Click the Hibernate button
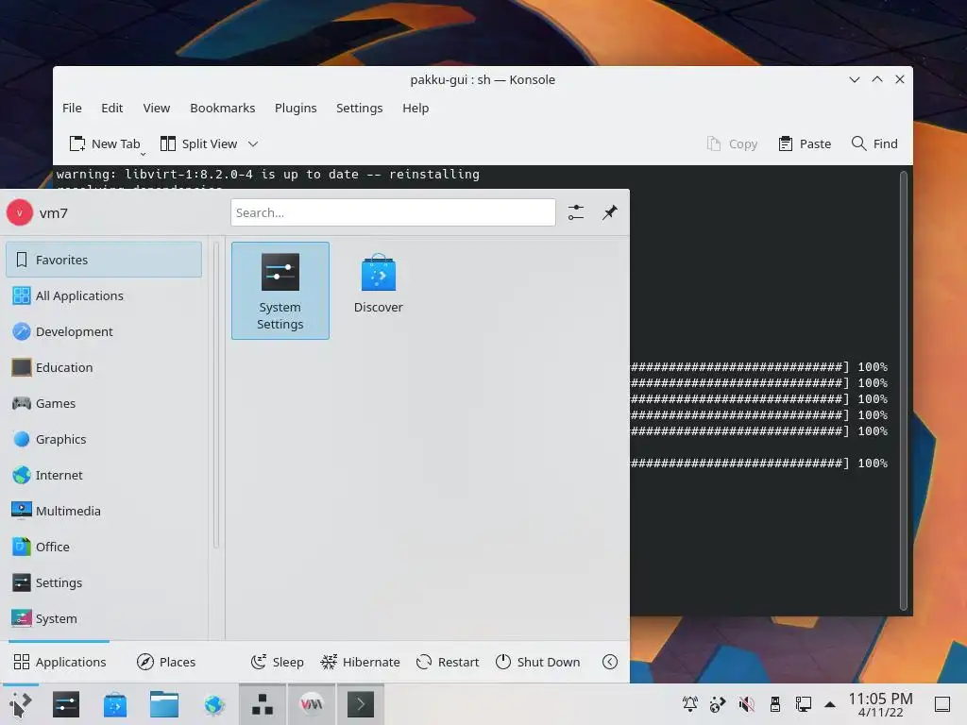 click(x=360, y=662)
